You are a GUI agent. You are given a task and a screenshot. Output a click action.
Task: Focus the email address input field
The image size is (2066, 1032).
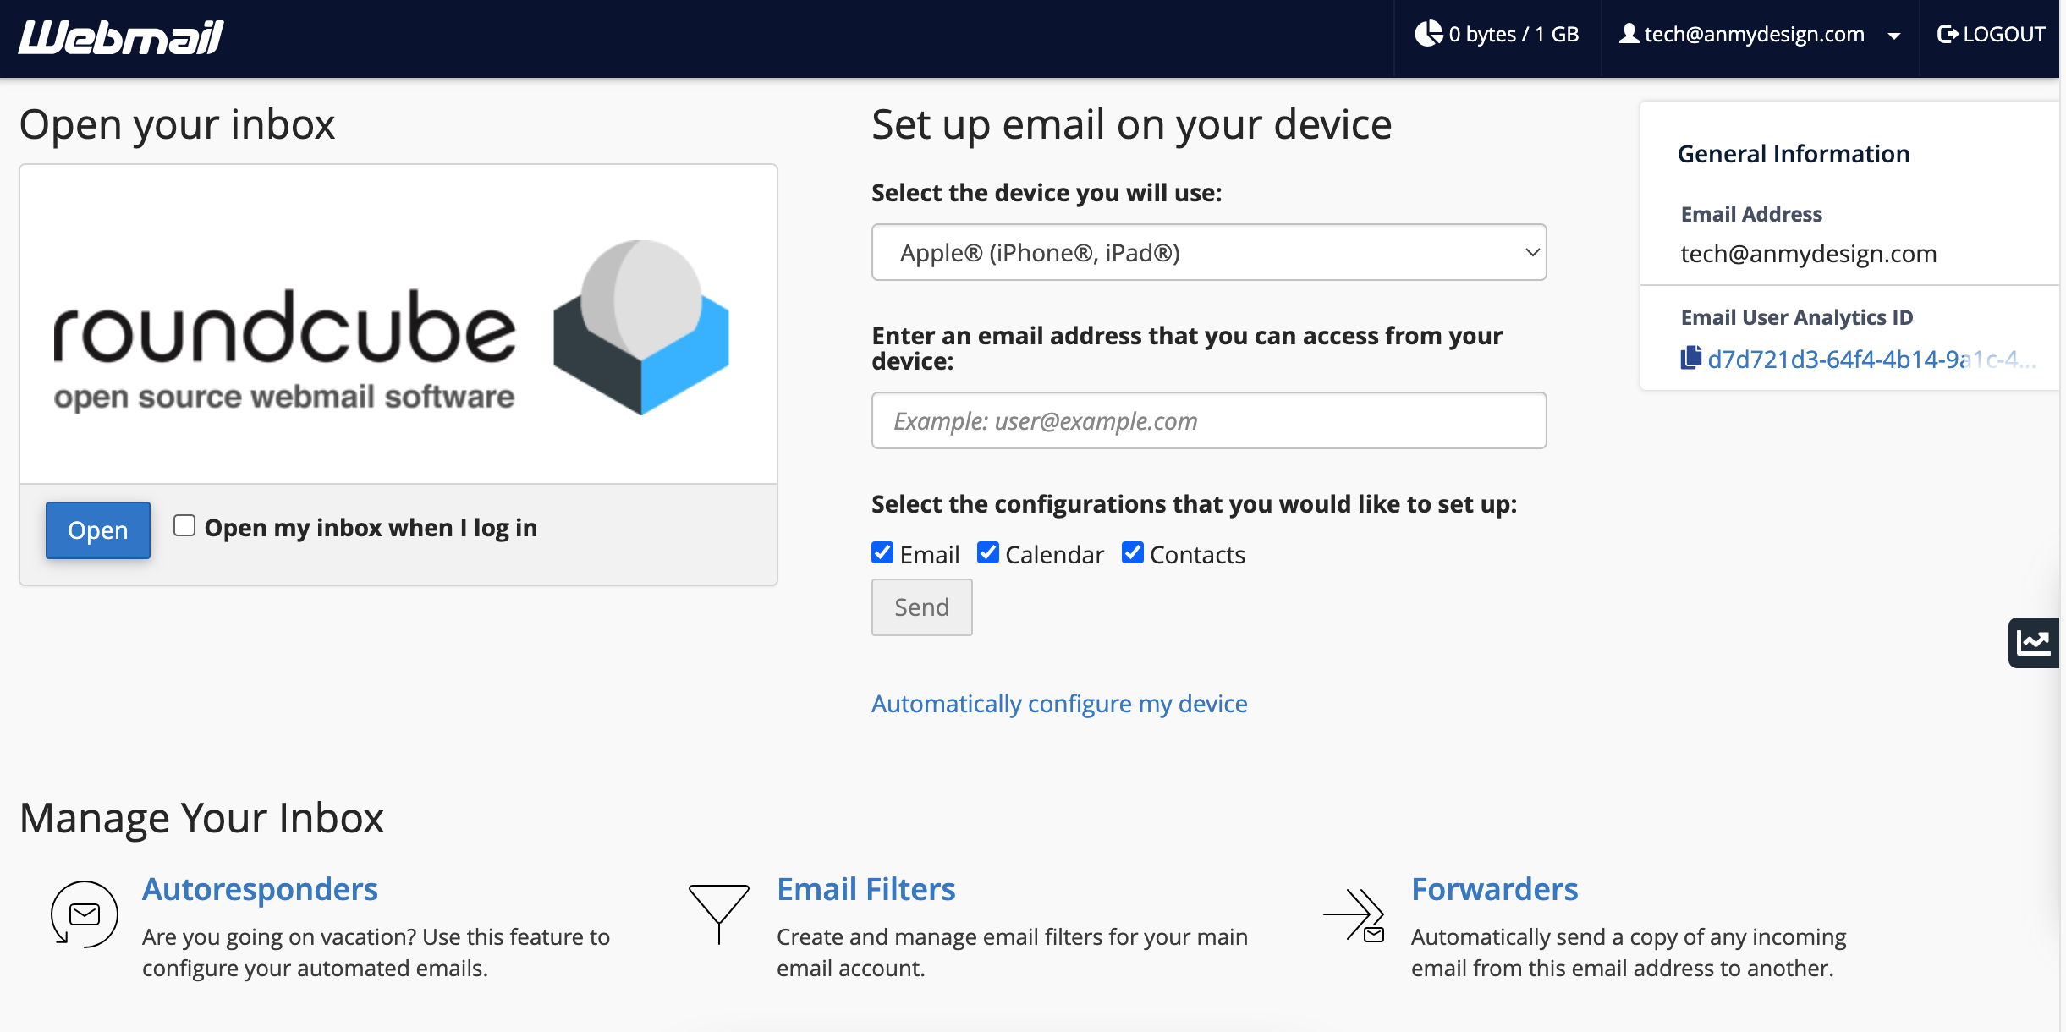(x=1209, y=420)
